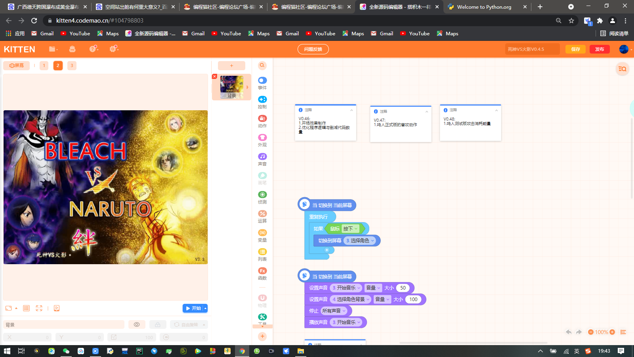Screen dimensions: 634x357
Task: Toggle the stage grid icon
Action: click(27, 308)
